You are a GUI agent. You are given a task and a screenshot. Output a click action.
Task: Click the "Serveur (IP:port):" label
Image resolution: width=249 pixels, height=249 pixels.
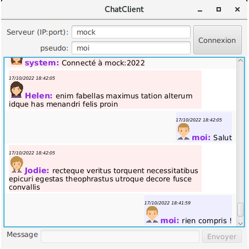[x=37, y=32]
